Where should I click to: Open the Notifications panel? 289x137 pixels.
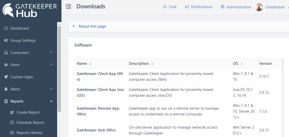tap(199, 7)
